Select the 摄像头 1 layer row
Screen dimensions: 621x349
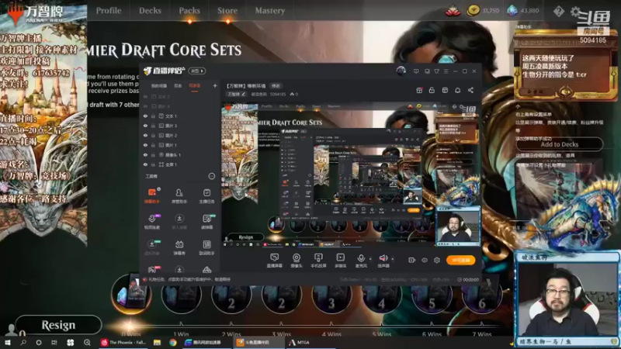[180, 155]
